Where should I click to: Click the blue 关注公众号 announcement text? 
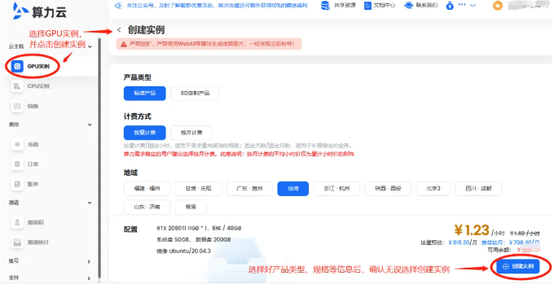(217, 6)
